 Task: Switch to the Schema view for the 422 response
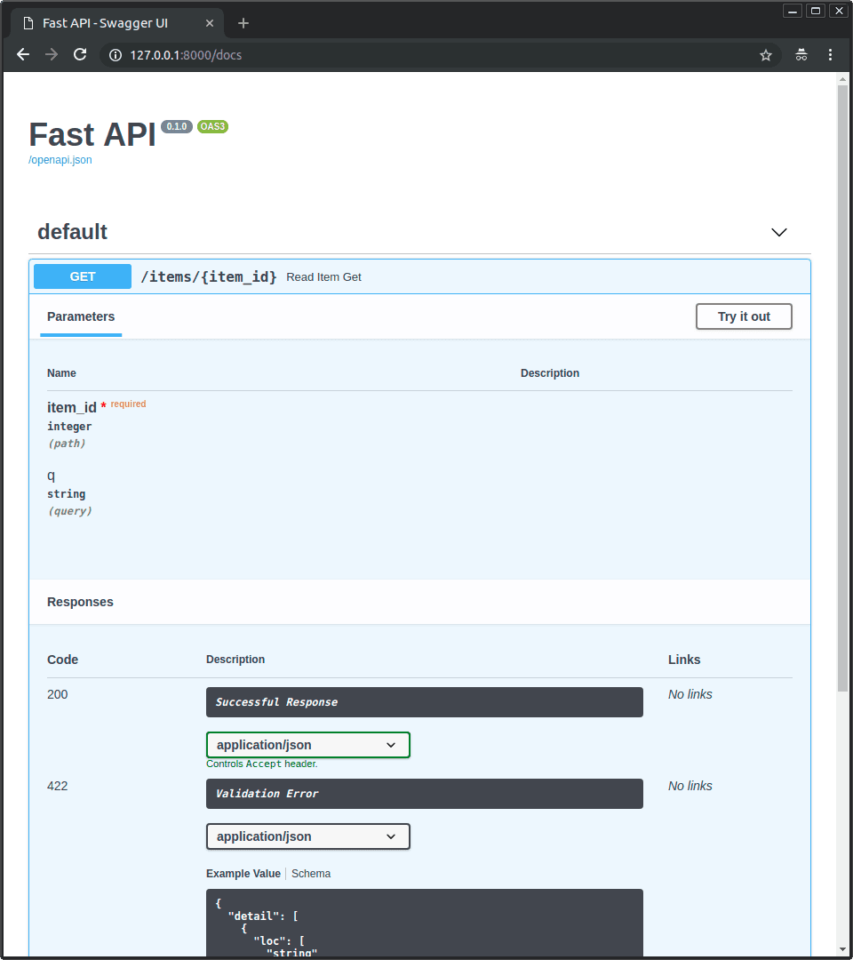310,873
